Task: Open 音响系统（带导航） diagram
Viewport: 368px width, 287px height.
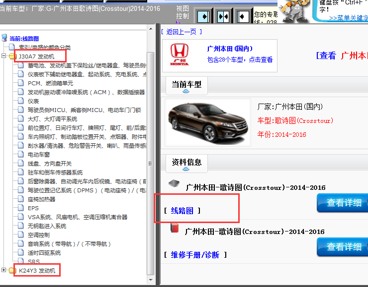Action: [69, 244]
